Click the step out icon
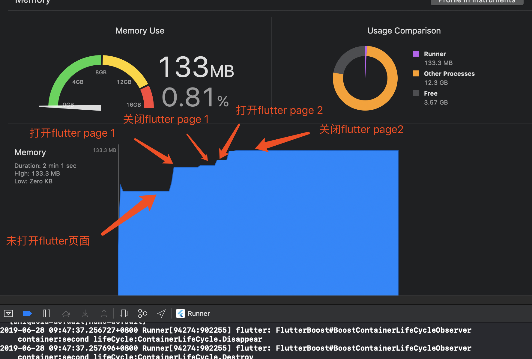The height and width of the screenshot is (359, 532). [104, 313]
